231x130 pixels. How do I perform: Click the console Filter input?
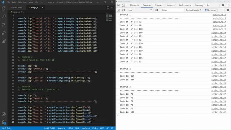pyautogui.click(x=173, y=10)
